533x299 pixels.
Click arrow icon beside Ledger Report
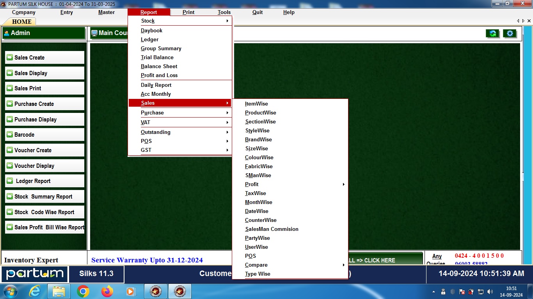(x=10, y=181)
